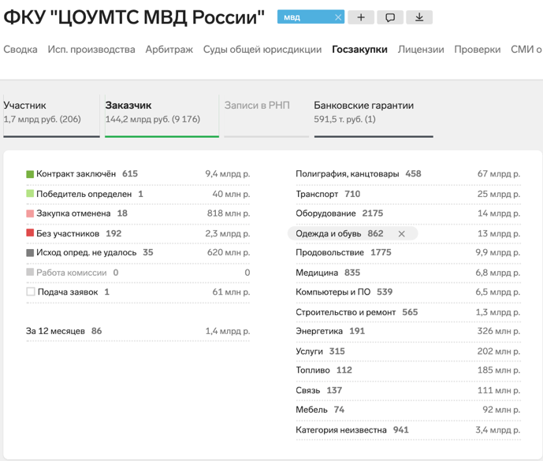Open the Сводка tab
Viewport: 543px width, 461px height.
click(20, 50)
